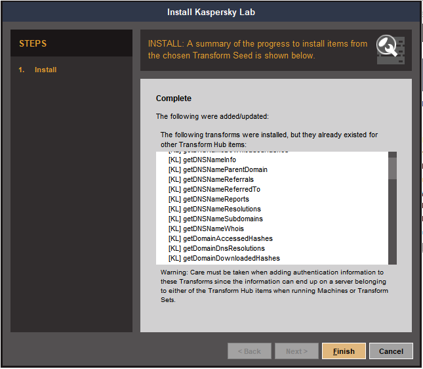
Task: Click the Complete heading text
Action: click(x=173, y=98)
